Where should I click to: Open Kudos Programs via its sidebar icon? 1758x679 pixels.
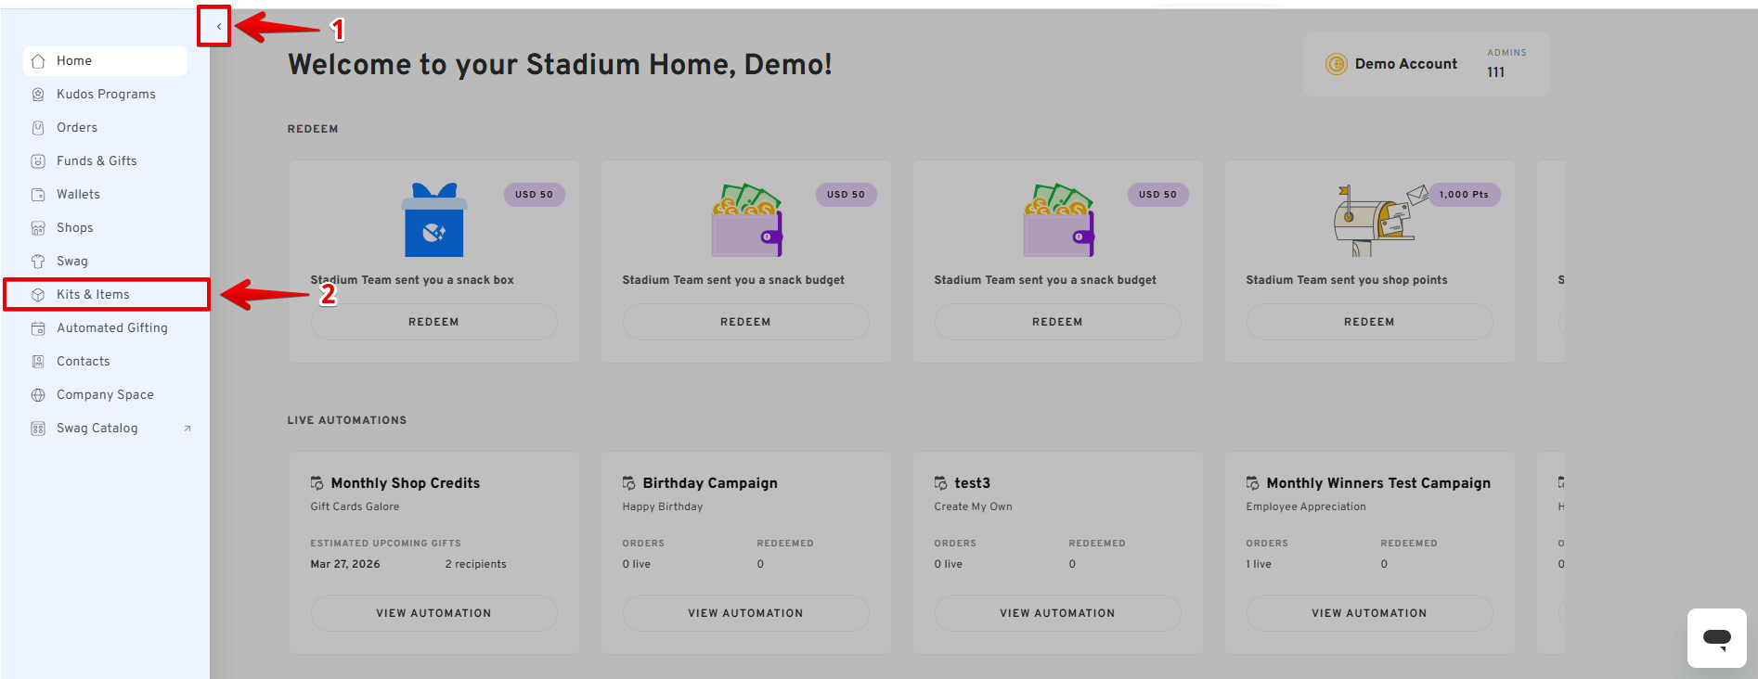(x=38, y=95)
